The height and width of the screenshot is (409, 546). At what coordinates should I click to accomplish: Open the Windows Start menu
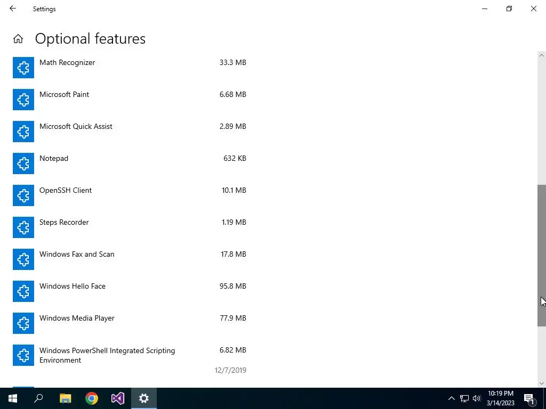pos(13,398)
